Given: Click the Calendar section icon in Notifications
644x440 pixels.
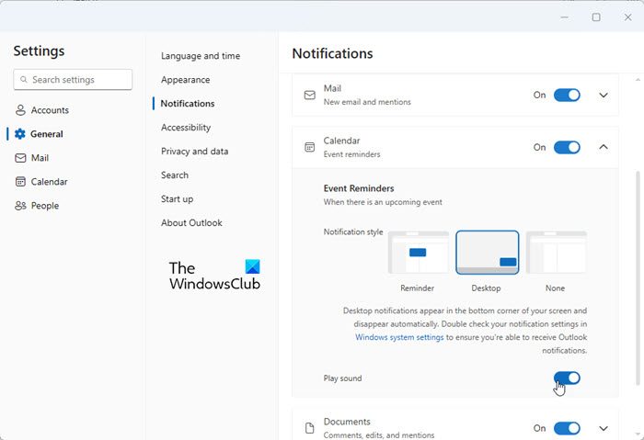Looking at the screenshot, I should (x=309, y=147).
